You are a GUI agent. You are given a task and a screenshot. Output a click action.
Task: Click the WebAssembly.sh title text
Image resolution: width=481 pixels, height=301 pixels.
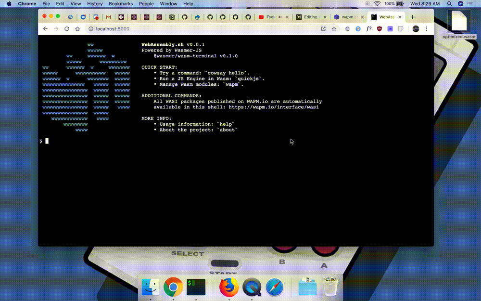tap(163, 44)
